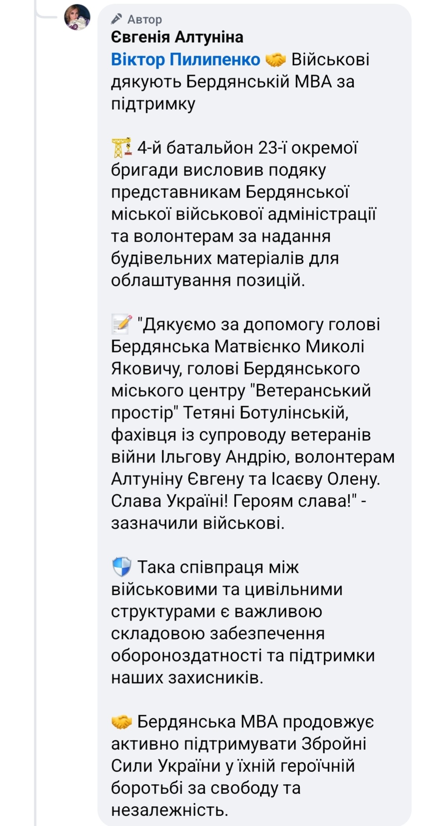Viewport: 425px width, 826px height.
Task: Tap the Автор badge label
Action: (145, 19)
